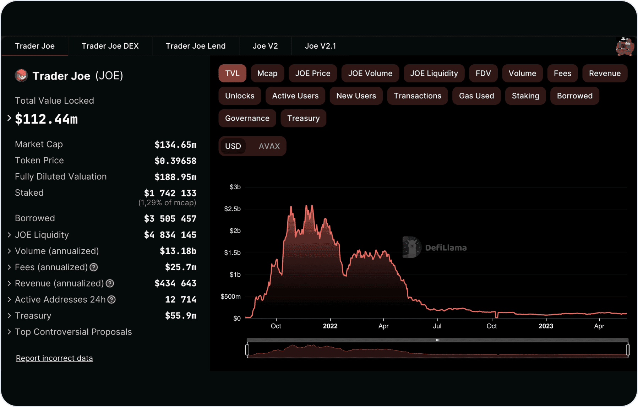Enable Volume on the chart

[x=522, y=73]
